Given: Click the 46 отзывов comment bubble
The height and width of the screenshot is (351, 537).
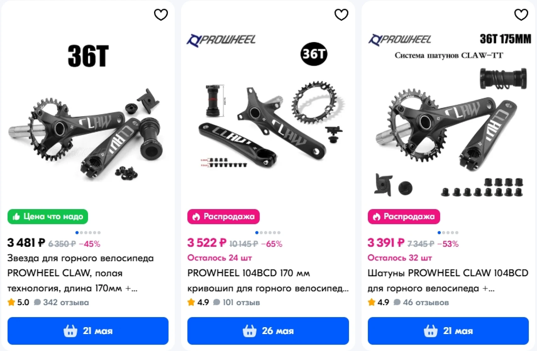Looking at the screenshot, I should [x=397, y=302].
